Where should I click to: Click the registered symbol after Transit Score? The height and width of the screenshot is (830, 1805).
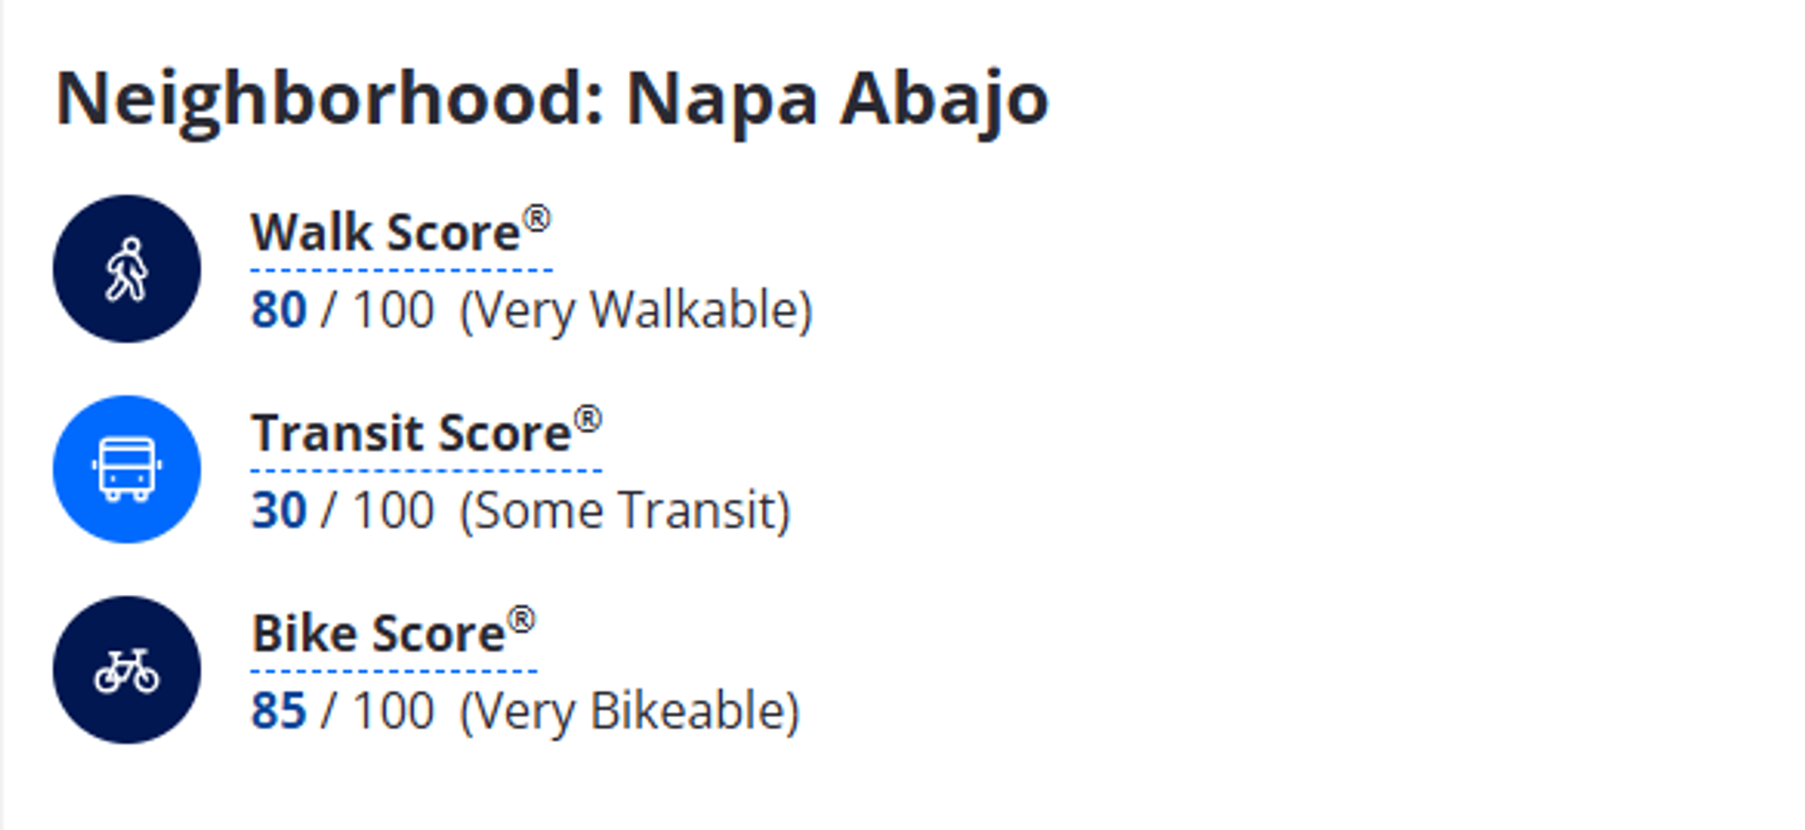point(588,419)
